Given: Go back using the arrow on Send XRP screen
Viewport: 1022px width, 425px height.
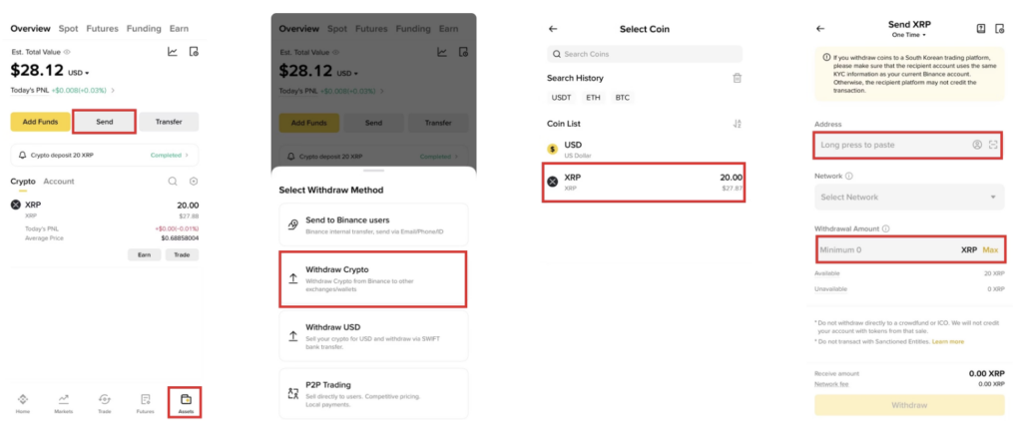Looking at the screenshot, I should (x=820, y=29).
